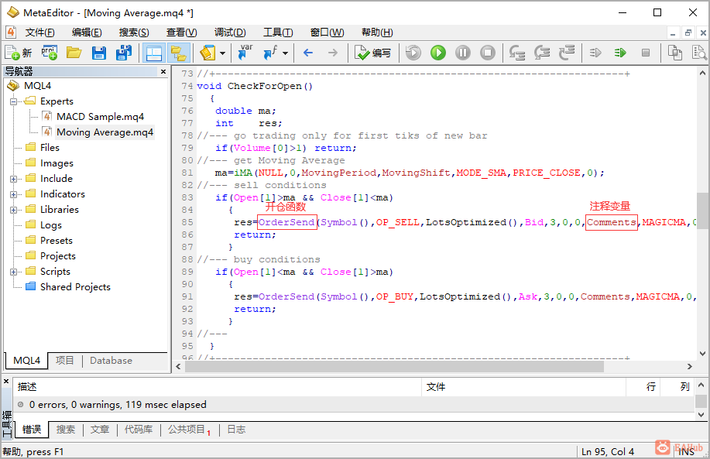Click the navigate back arrow icon
Viewport: 710px width, 459px height.
[308, 53]
